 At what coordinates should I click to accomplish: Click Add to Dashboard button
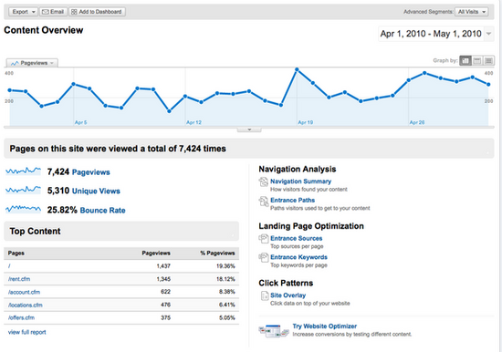click(x=97, y=12)
